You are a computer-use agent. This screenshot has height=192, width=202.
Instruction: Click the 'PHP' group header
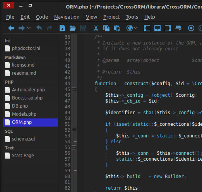coord(9,82)
